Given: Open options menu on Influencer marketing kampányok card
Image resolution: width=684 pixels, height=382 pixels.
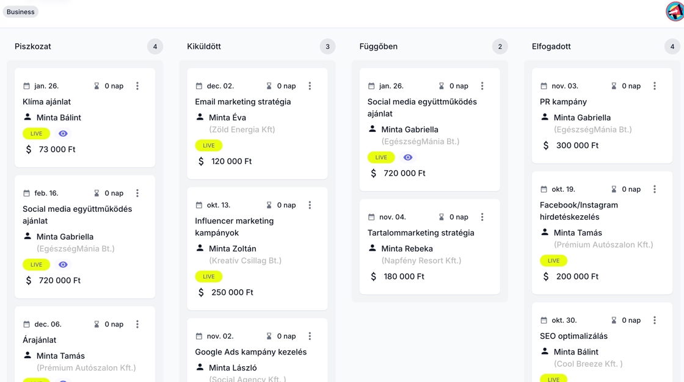Looking at the screenshot, I should pyautogui.click(x=310, y=205).
